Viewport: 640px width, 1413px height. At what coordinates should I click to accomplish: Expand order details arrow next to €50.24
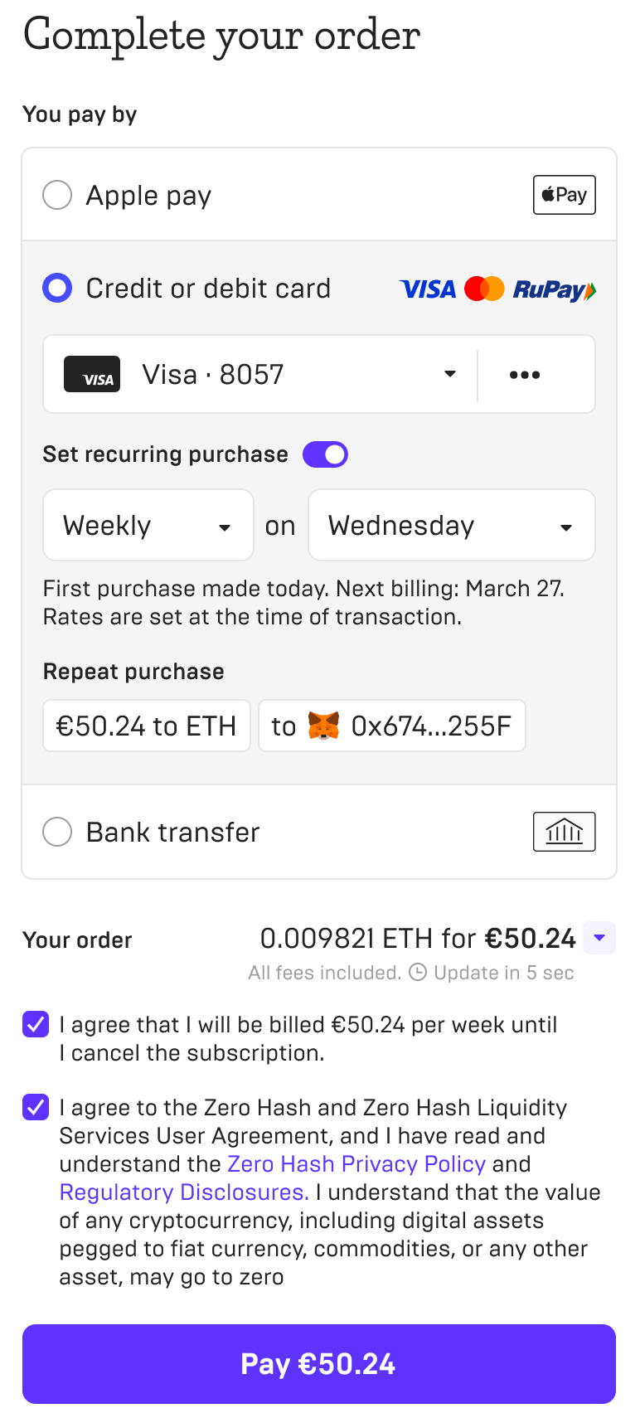[599, 939]
